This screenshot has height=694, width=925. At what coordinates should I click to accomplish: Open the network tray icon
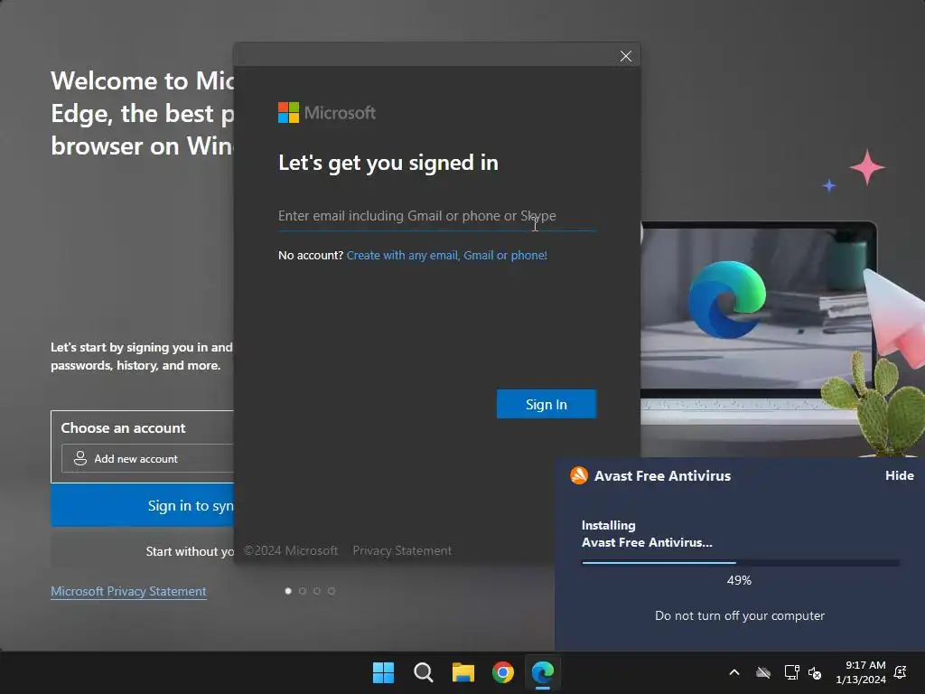[x=791, y=672]
